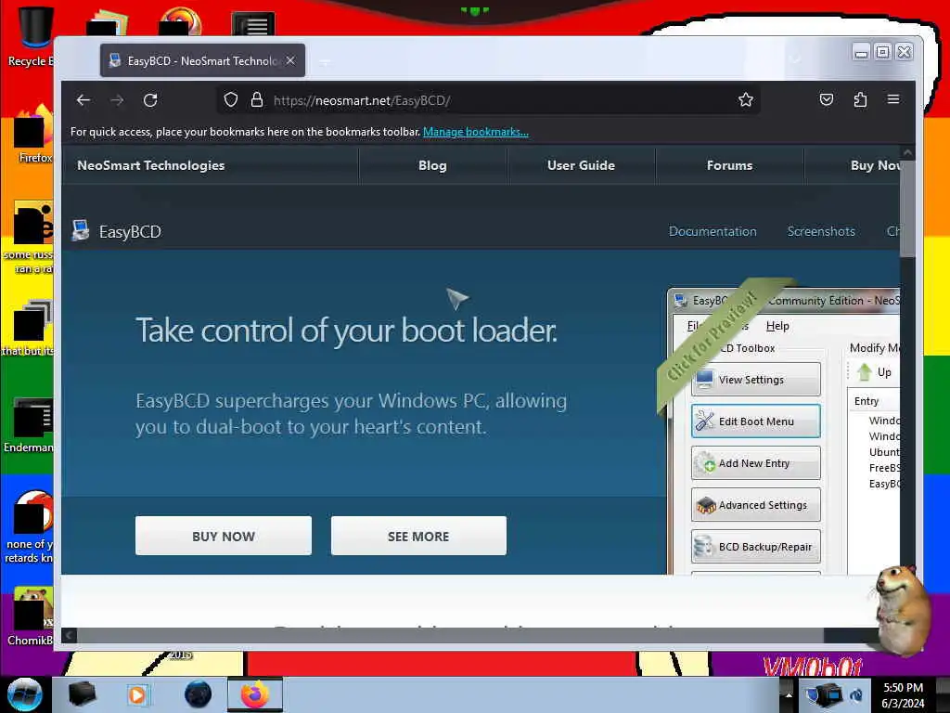The height and width of the screenshot is (713, 950).
Task: Click the green Up arrow in preview
Action: [x=865, y=372]
